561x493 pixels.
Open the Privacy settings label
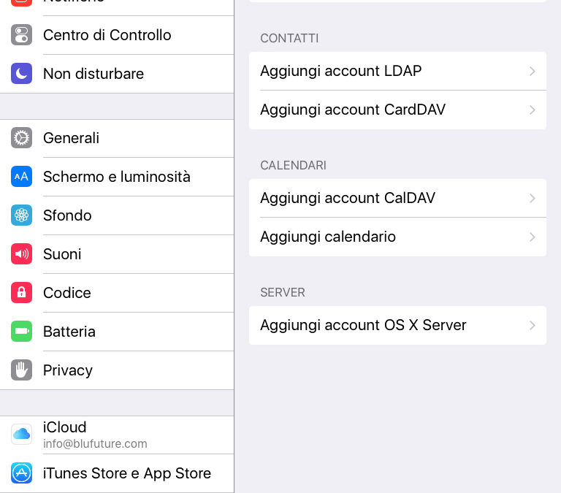(68, 370)
